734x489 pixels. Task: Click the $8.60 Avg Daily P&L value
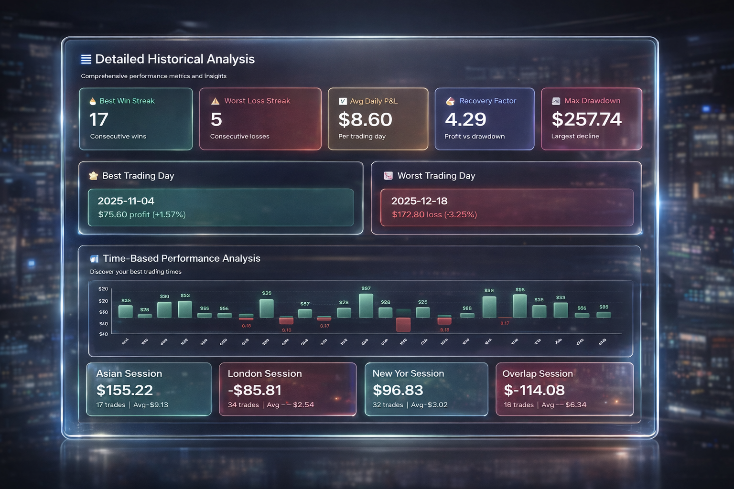pyautogui.click(x=365, y=119)
